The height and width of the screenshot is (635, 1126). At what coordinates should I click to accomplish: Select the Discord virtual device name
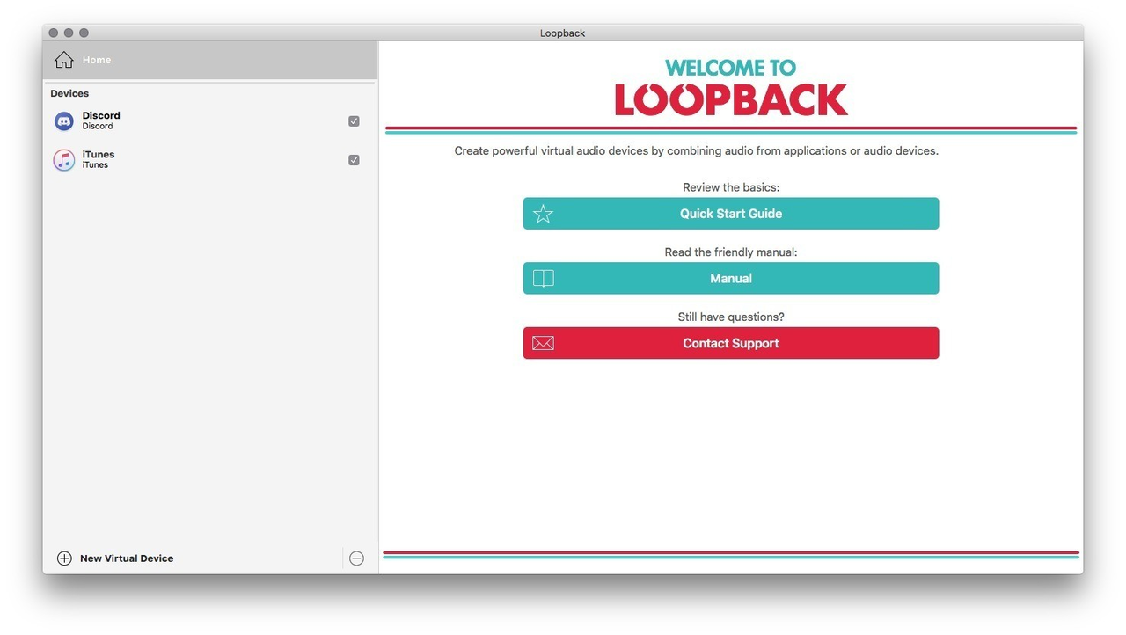pos(101,115)
